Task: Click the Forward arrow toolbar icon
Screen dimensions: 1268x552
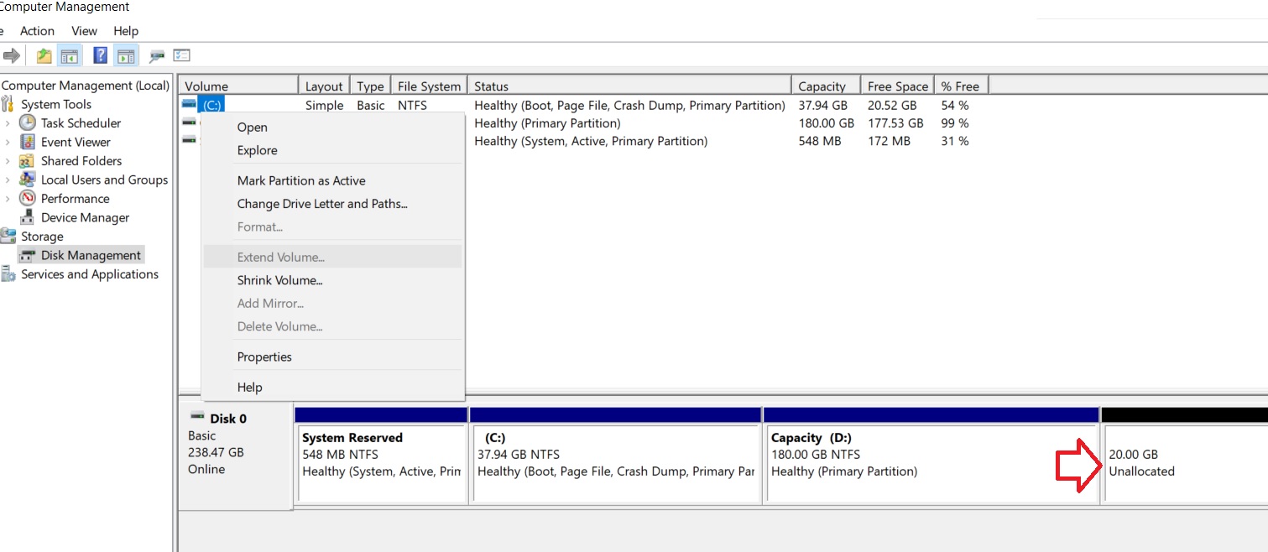Action: point(12,56)
